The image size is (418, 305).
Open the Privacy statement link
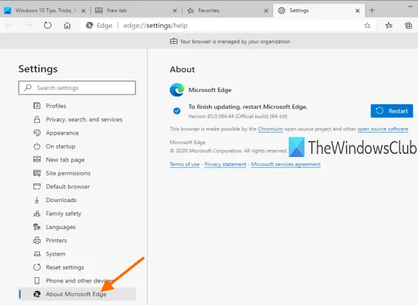(225, 164)
